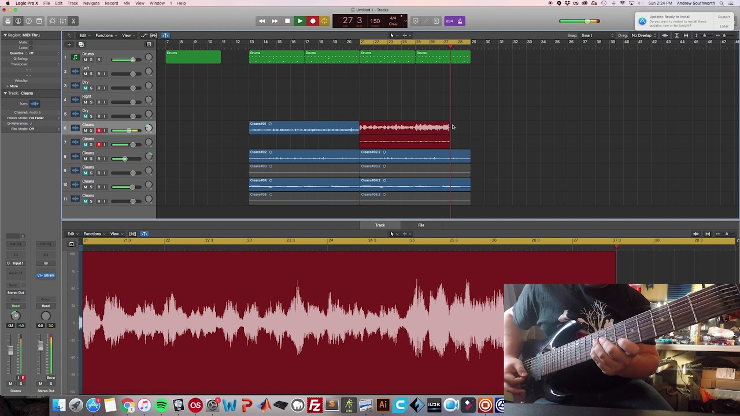740x416 pixels.
Task: Collapse the Track Cleans disclosure triangle
Action: (6, 93)
